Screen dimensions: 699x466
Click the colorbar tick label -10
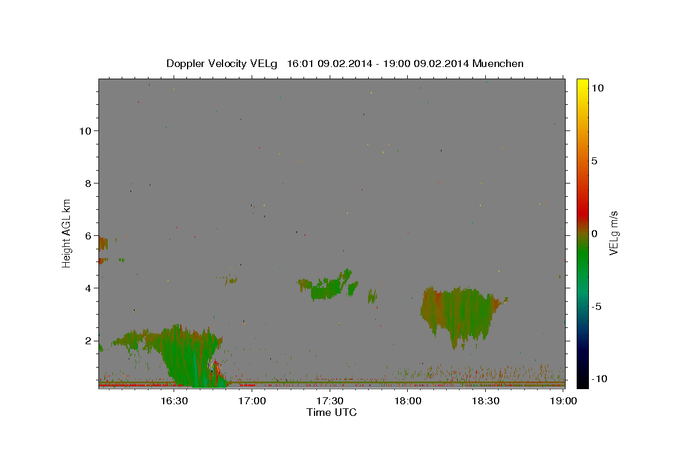point(599,379)
